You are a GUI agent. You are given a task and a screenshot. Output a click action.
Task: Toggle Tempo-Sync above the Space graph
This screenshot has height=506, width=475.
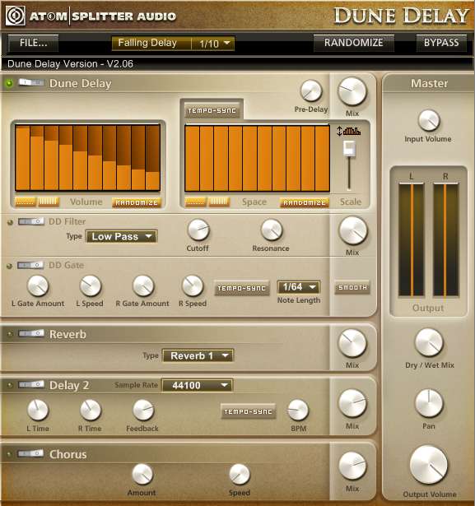point(212,111)
